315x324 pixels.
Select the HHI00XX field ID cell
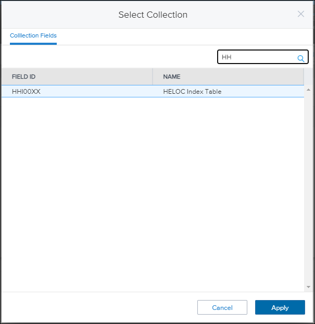click(x=77, y=91)
